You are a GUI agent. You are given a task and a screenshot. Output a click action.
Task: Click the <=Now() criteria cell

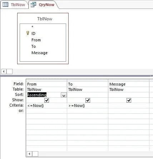46,106
